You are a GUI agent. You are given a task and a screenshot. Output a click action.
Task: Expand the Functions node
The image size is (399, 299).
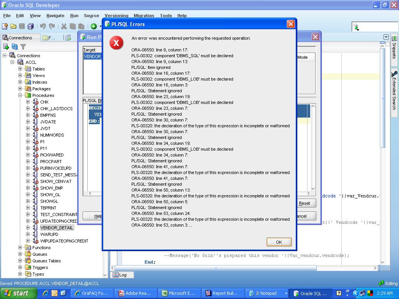(x=20, y=248)
